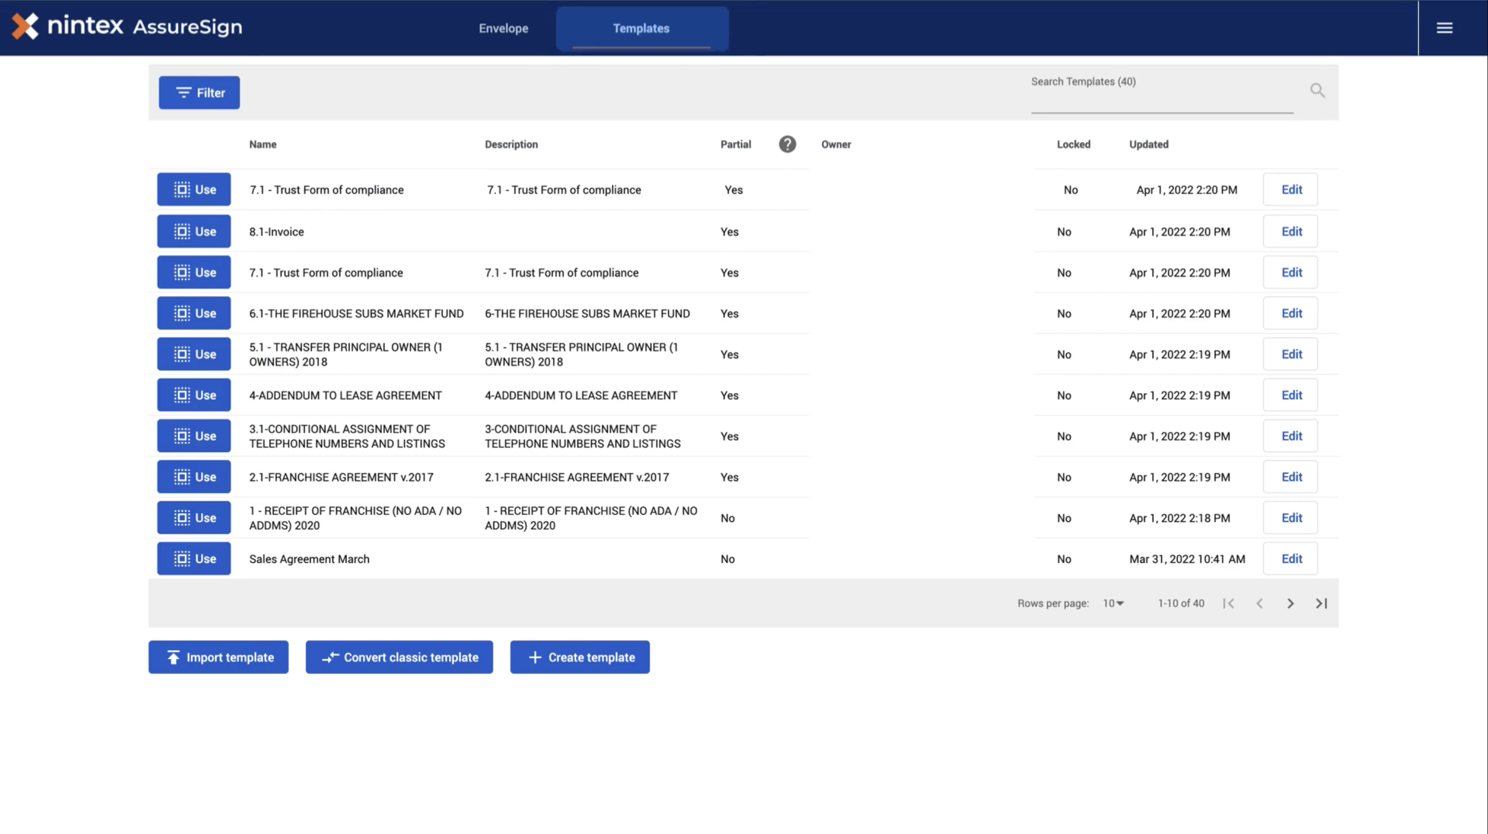The image size is (1488, 834).
Task: Click the Owner column header
Action: tap(836, 144)
